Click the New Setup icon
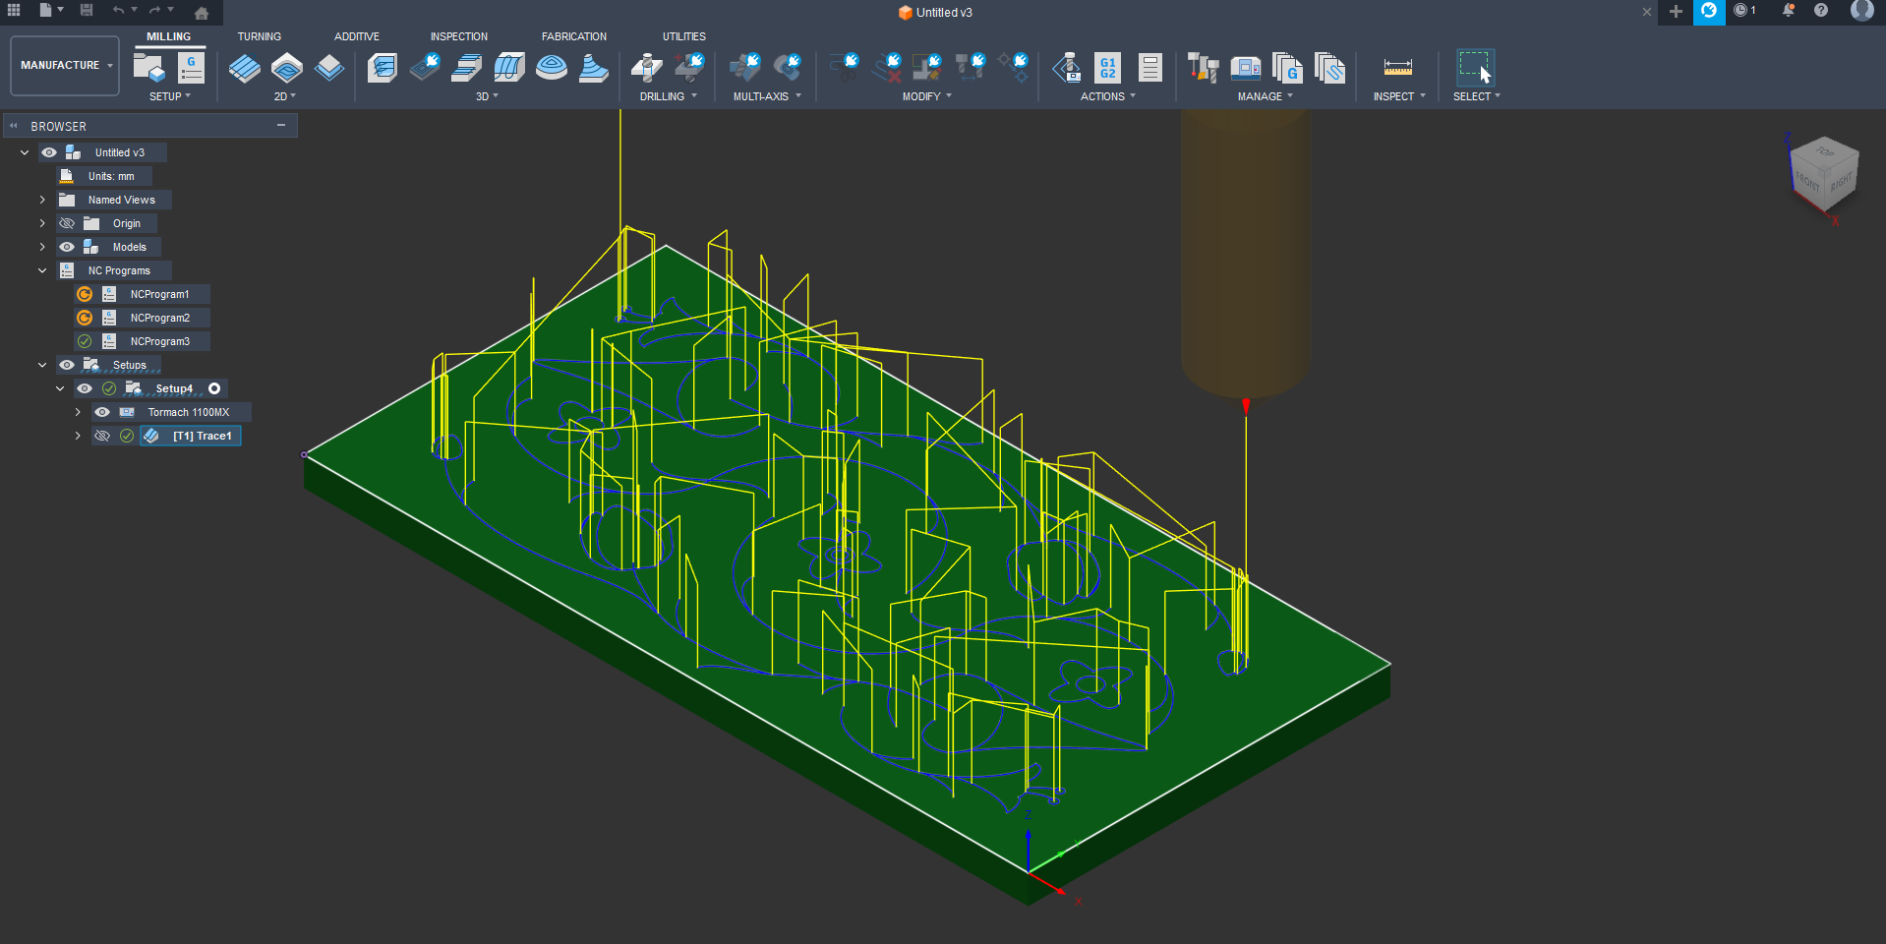This screenshot has width=1886, height=944. [x=148, y=68]
